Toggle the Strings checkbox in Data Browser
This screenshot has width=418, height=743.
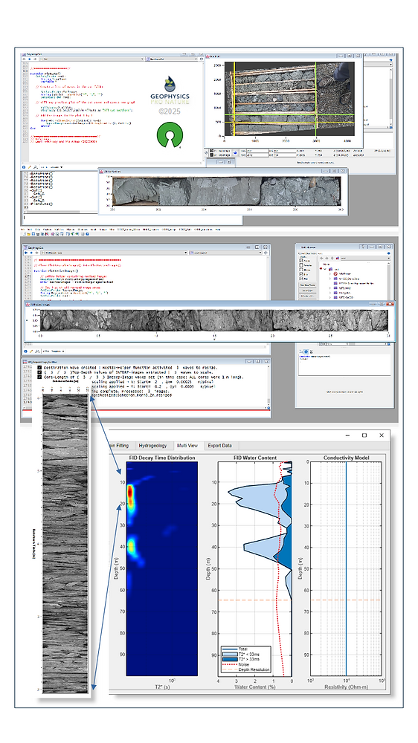pyautogui.click(x=300, y=270)
